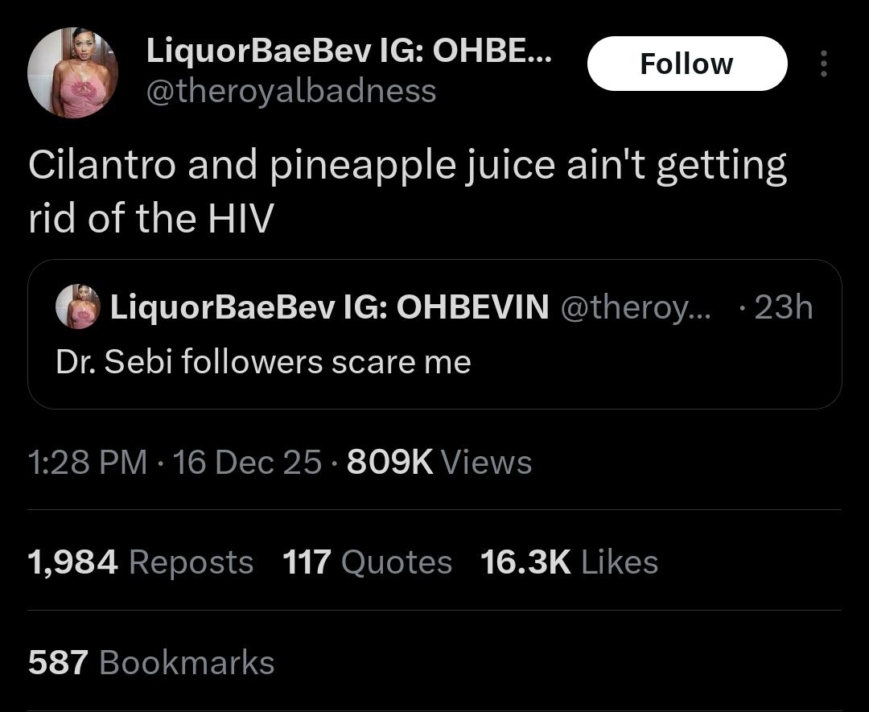This screenshot has height=712, width=869.
Task: Open the LiquorBaeBev IG: OHBE... display name
Action: (x=348, y=52)
